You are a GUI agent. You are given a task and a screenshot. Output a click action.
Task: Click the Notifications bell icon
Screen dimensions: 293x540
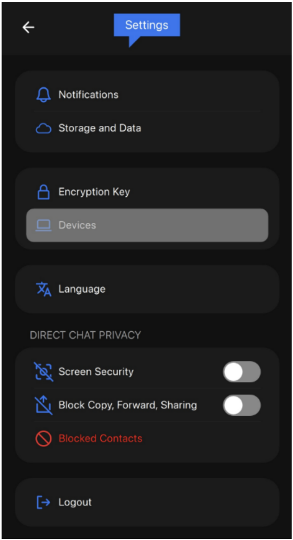coord(44,94)
